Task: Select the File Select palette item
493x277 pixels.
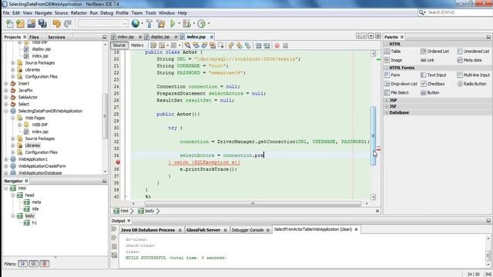Action: 397,92
